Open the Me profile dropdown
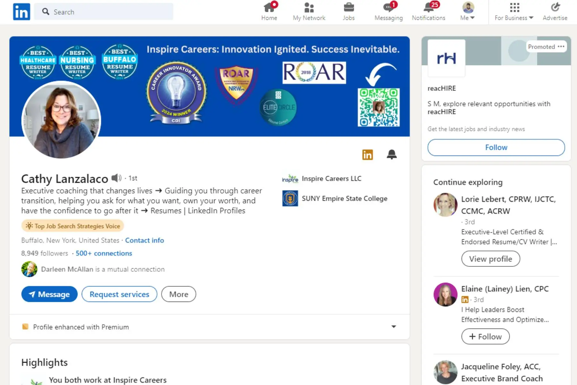 tap(468, 12)
